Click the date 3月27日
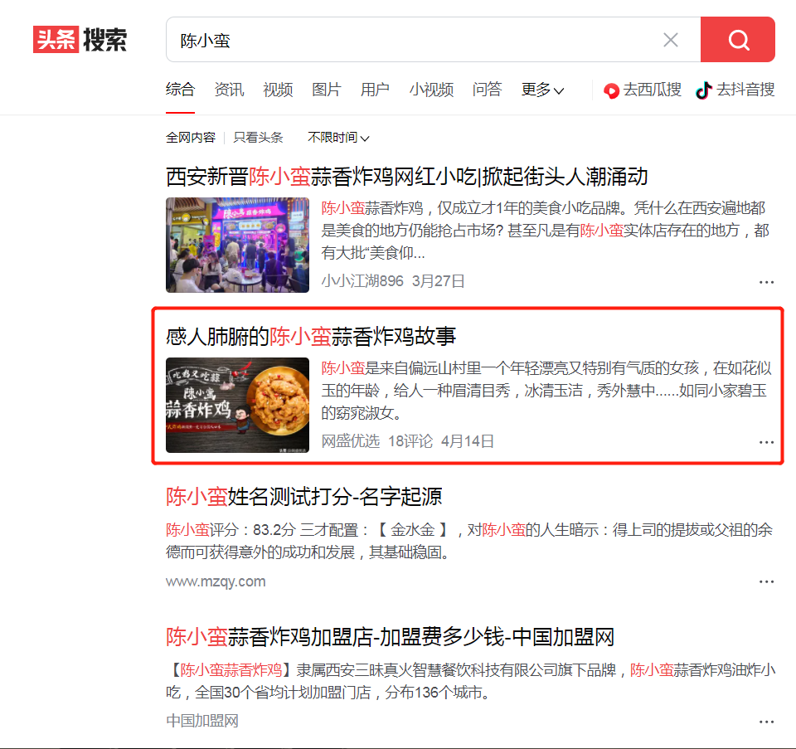The width and height of the screenshot is (796, 749). point(438,281)
